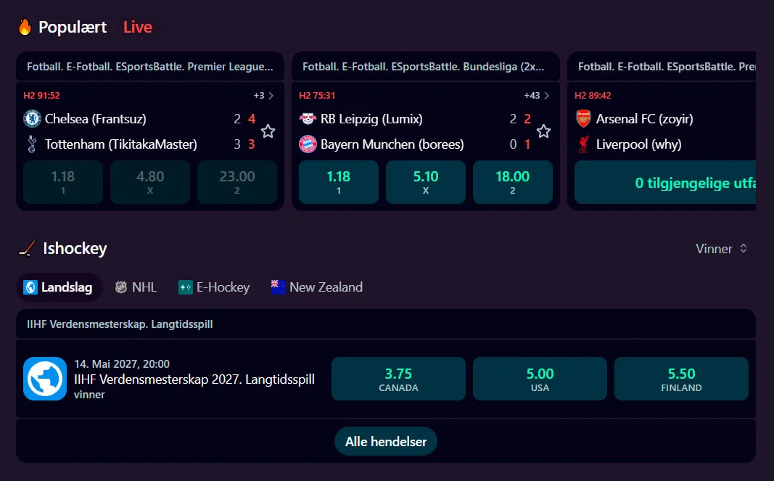Open the Vinner market dropdown

722,248
